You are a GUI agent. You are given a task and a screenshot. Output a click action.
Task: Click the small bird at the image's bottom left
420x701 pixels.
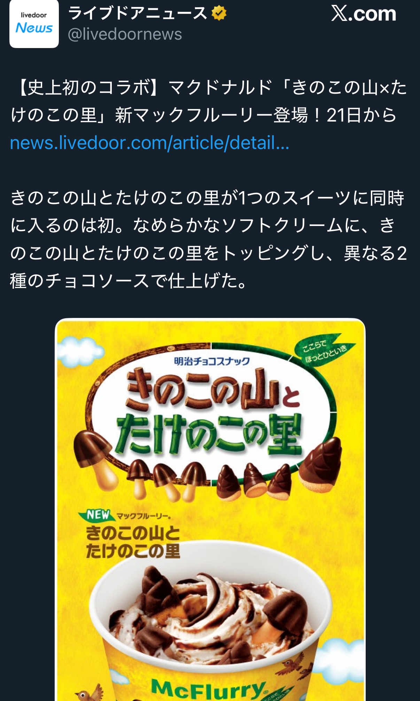88,693
